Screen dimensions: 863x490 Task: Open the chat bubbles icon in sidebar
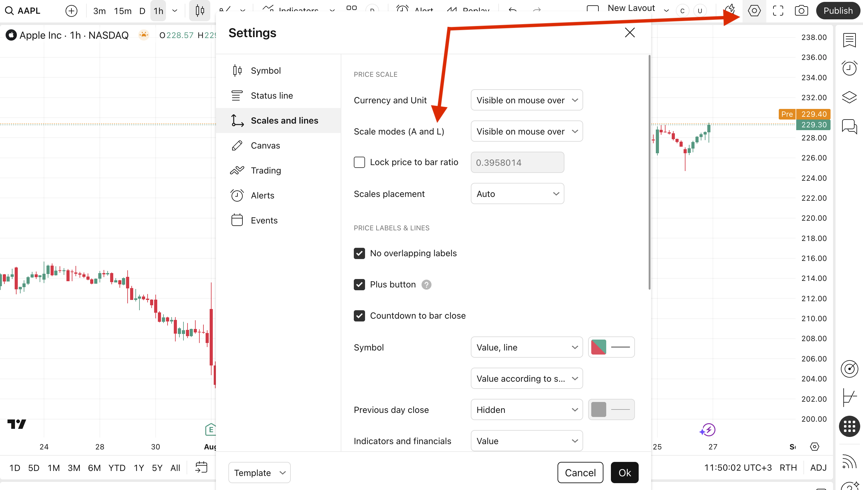pyautogui.click(x=849, y=126)
